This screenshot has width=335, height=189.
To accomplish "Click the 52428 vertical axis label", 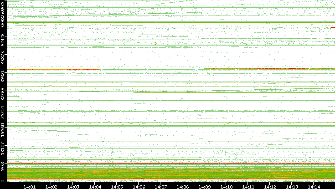I will coord(3,39).
